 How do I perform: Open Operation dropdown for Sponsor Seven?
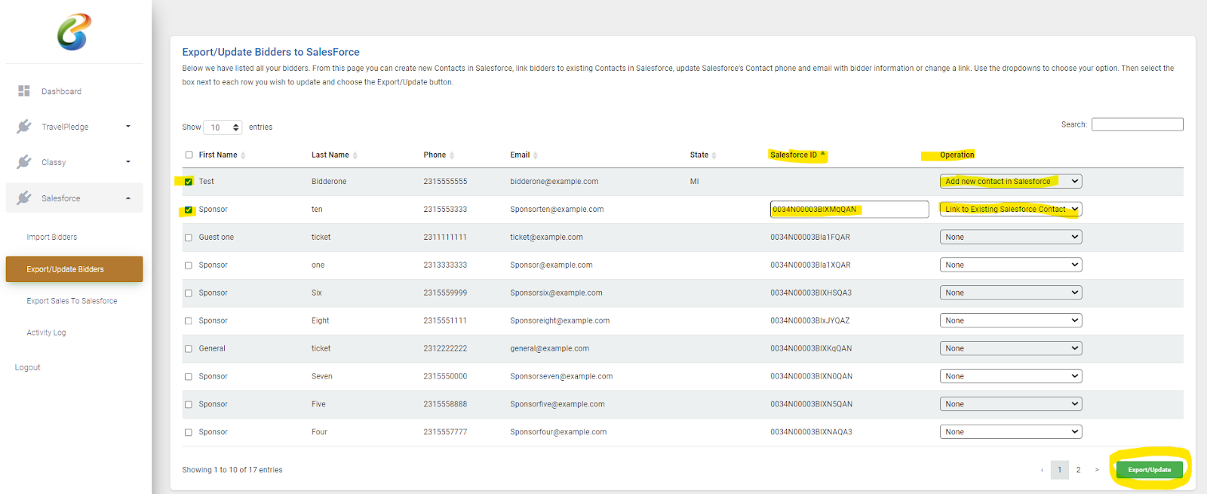pos(1011,376)
